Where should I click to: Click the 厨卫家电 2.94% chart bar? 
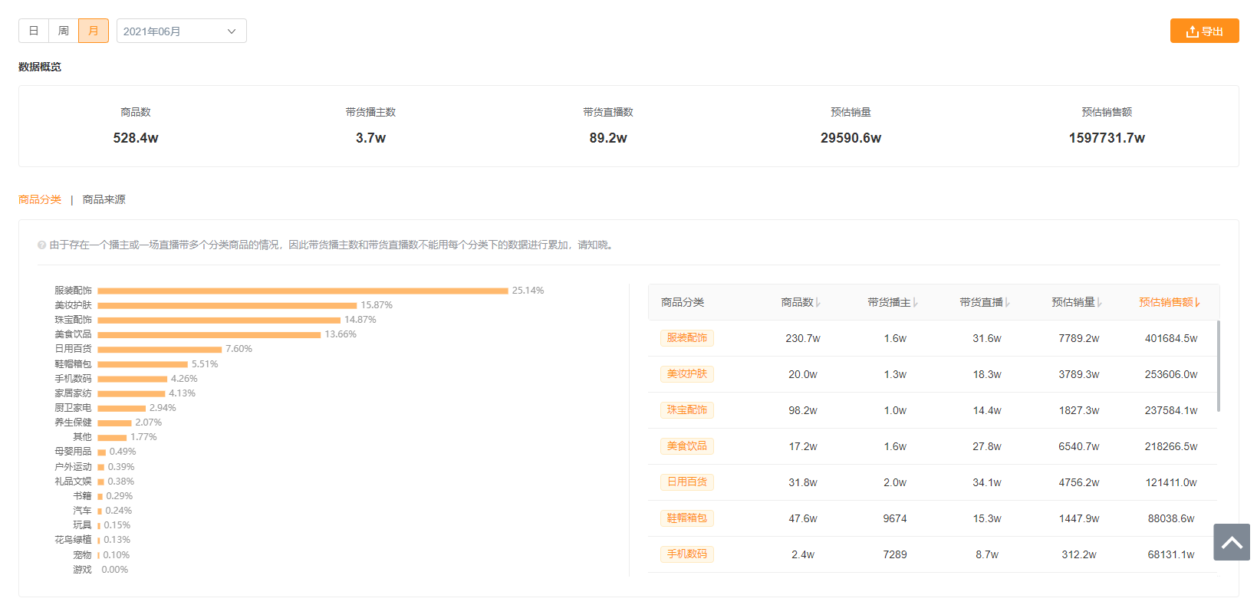click(121, 408)
